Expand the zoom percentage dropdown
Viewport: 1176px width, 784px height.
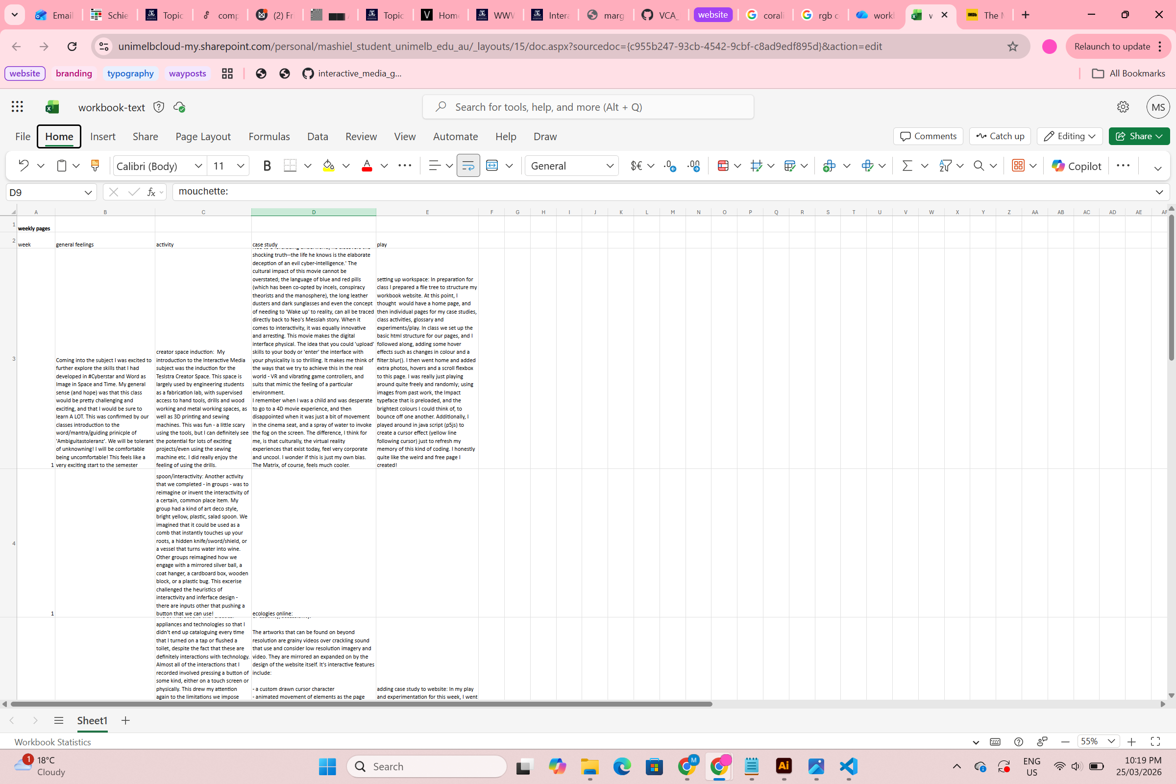click(1111, 741)
